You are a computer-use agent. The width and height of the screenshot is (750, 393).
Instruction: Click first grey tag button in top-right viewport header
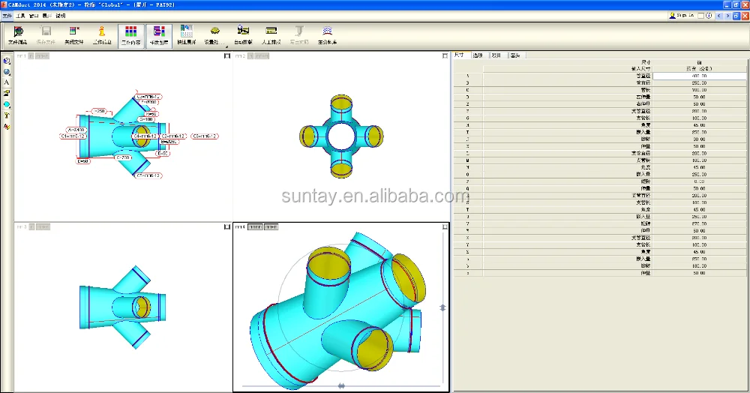pos(250,56)
